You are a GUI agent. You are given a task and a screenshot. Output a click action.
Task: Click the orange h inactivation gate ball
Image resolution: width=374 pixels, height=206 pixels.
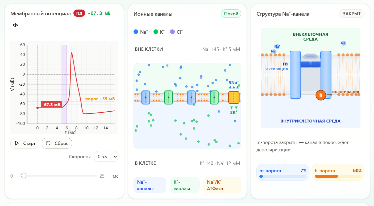point(321,95)
